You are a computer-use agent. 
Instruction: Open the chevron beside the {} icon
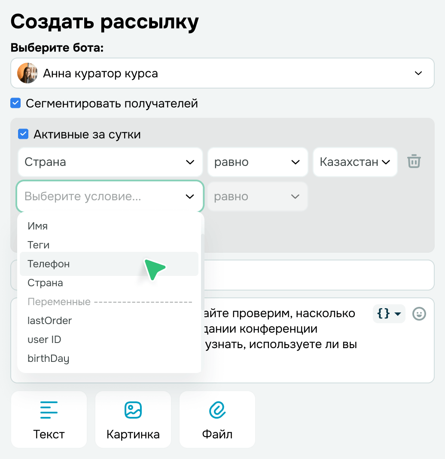396,314
